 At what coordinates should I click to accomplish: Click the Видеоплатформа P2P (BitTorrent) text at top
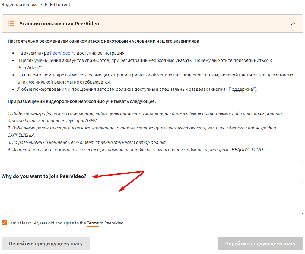[x=37, y=5]
